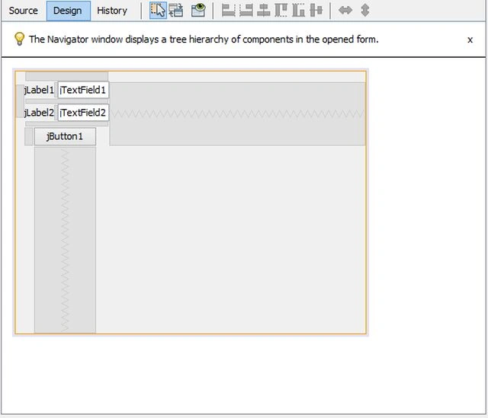The image size is (488, 418).
Task: Center components vertically
Action: click(x=316, y=10)
